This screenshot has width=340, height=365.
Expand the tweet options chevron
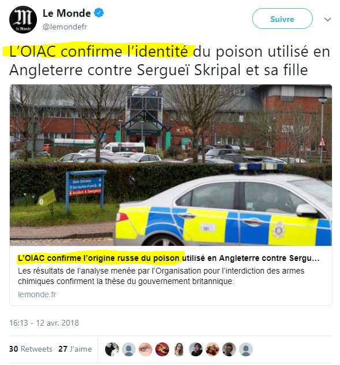pos(327,20)
